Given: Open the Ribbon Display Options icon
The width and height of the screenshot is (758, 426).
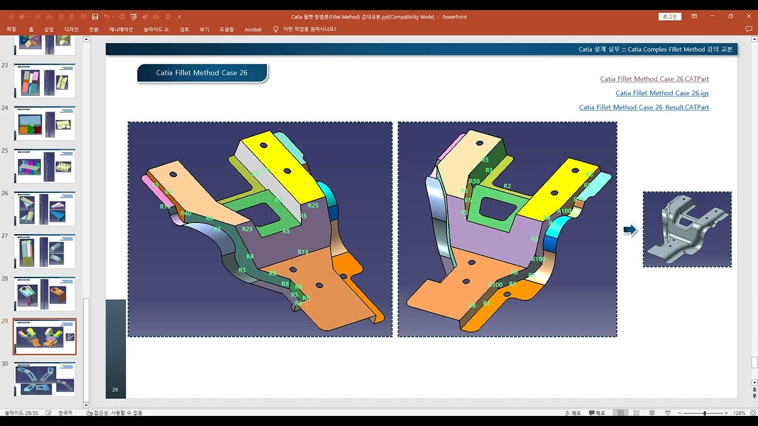Looking at the screenshot, I should tap(694, 17).
